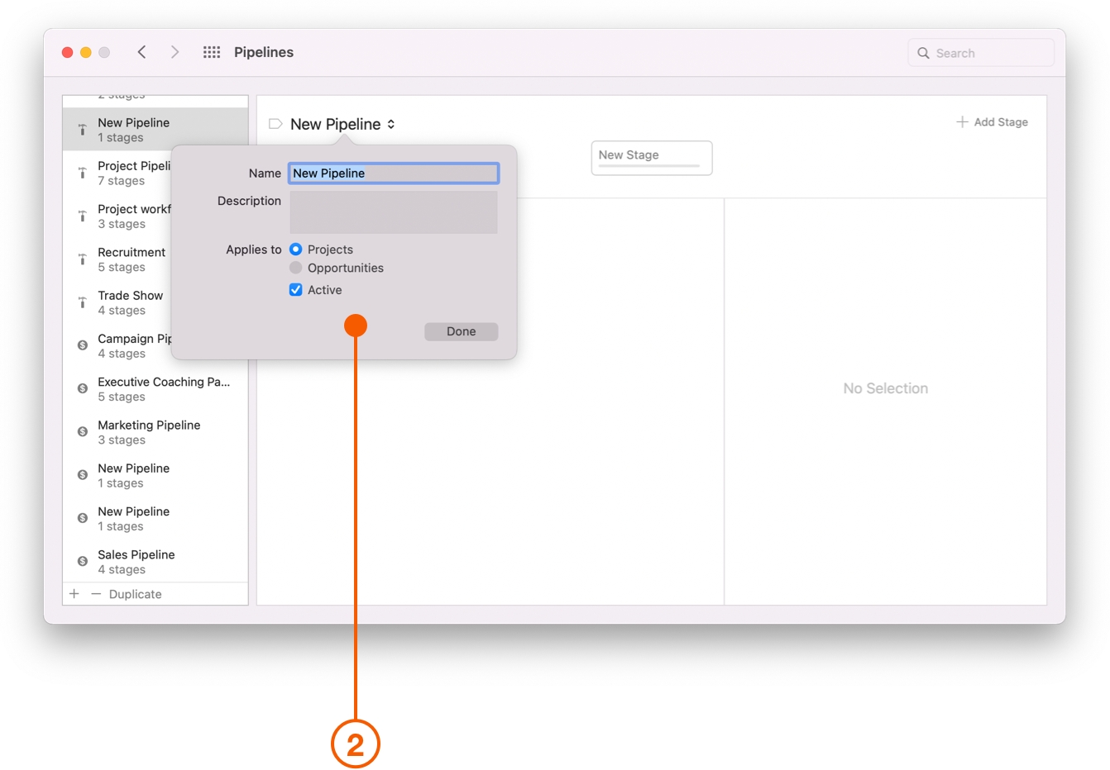Uncheck the Active checkbox
Image resolution: width=1110 pixels, height=770 pixels.
(x=295, y=289)
